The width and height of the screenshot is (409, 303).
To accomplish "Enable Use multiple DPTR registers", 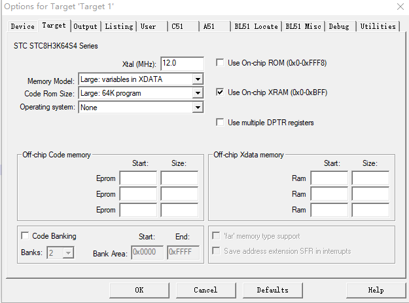I will tap(220, 123).
